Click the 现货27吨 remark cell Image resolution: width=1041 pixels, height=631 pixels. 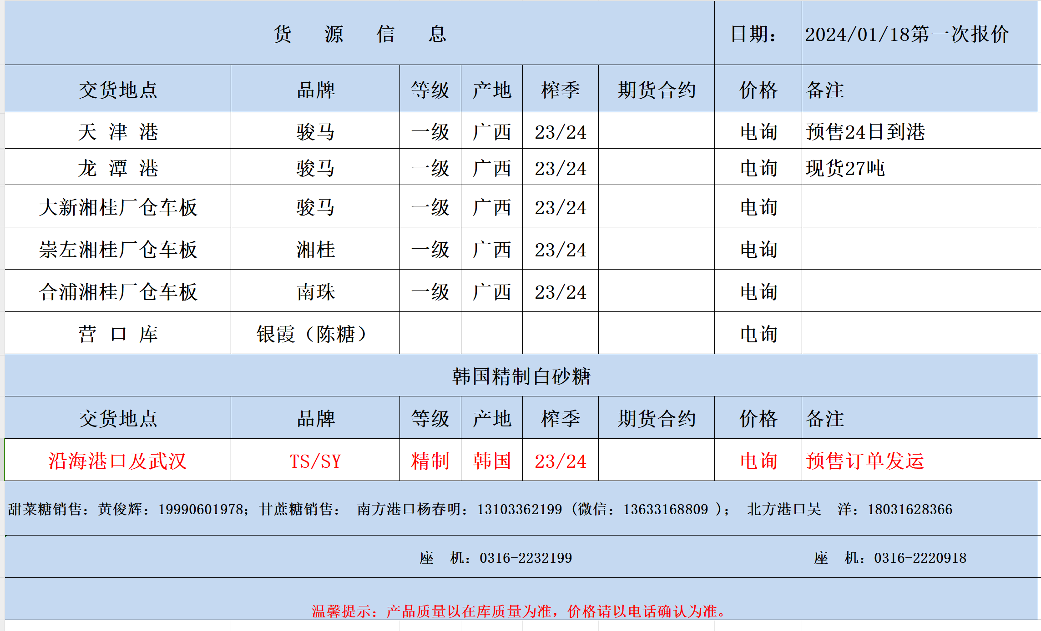(845, 168)
